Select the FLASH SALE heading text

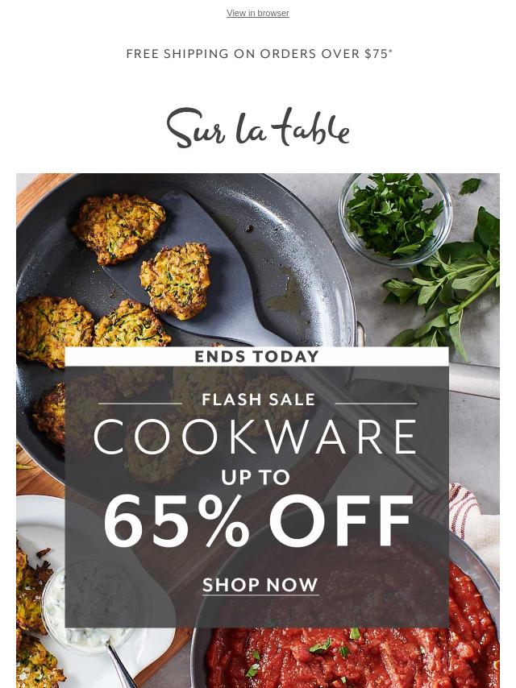(x=258, y=400)
